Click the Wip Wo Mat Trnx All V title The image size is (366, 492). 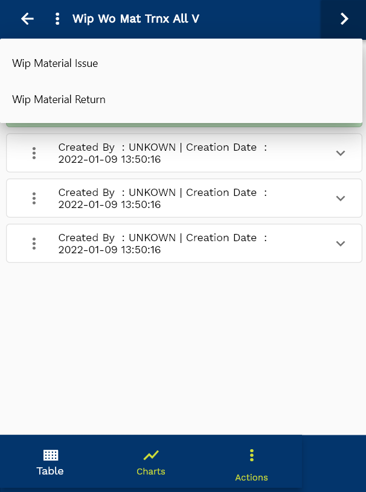(x=136, y=19)
